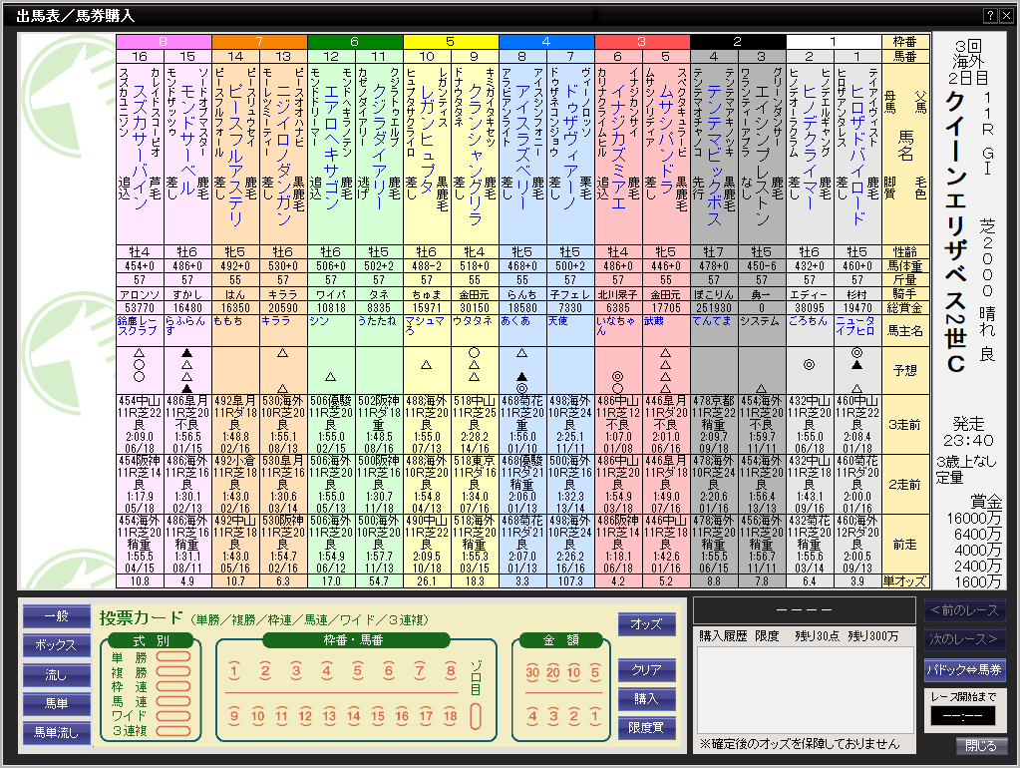
Task: Select horse name エイシンプレストン
Action: pyautogui.click(x=762, y=154)
